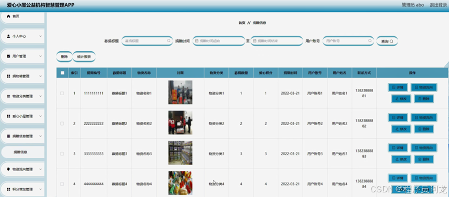Check the checkbox for row 1111111111
The width and height of the screenshot is (449, 197).
coord(62,93)
